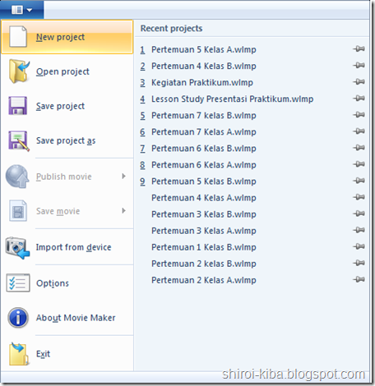Click the Options checklist icon
The image size is (375, 386).
pos(18,283)
